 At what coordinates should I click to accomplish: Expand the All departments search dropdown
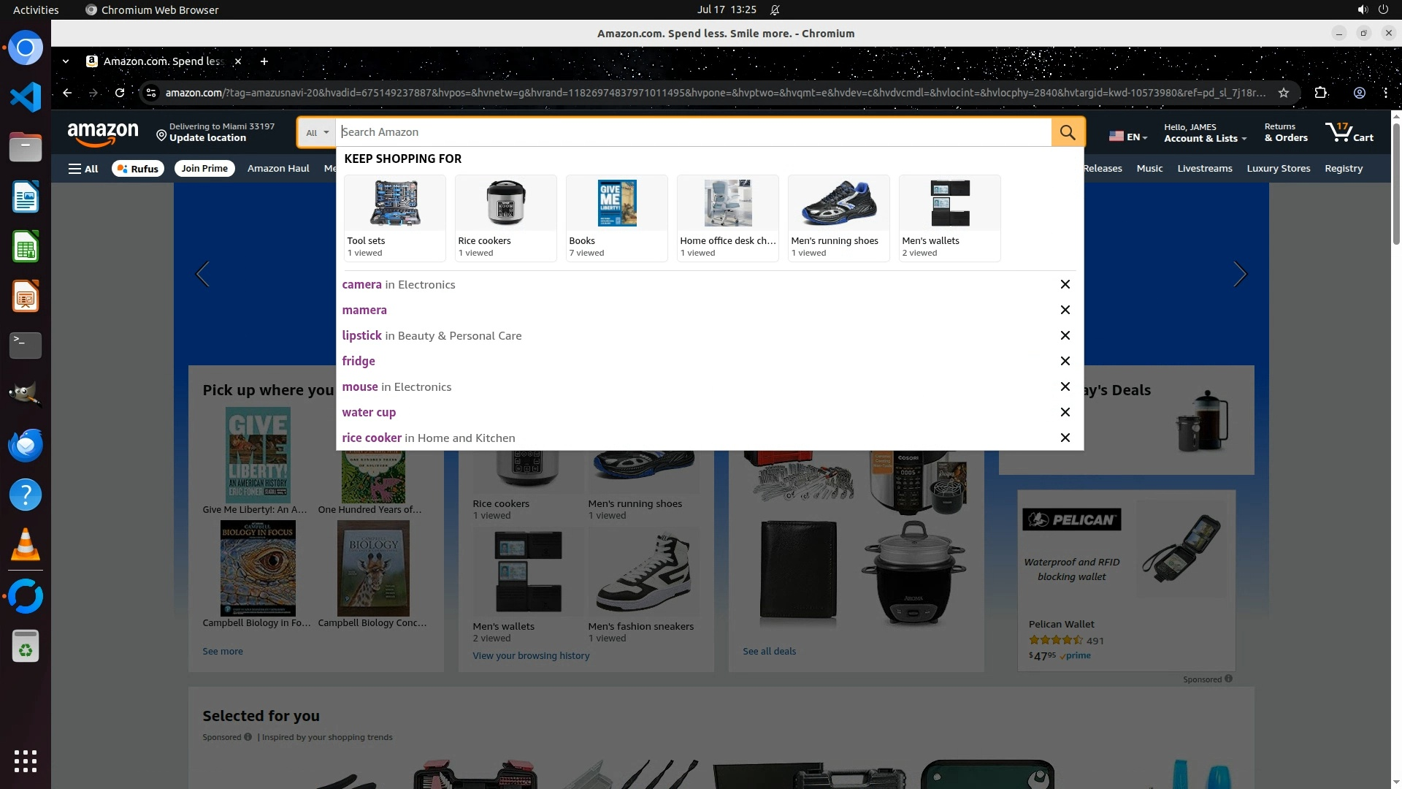click(x=317, y=132)
